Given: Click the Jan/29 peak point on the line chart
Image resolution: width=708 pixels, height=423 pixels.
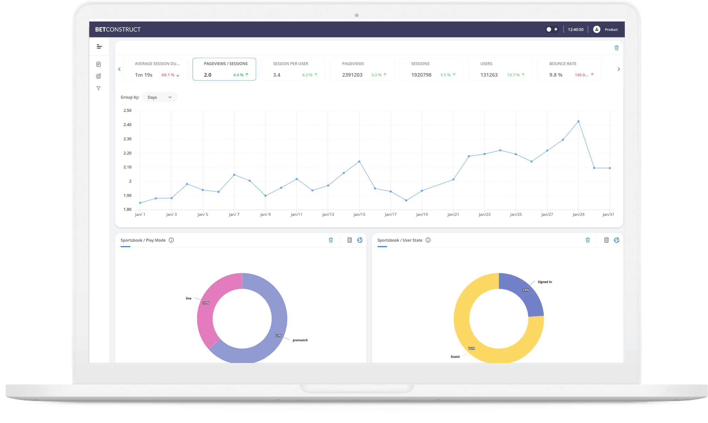Looking at the screenshot, I should [579, 121].
